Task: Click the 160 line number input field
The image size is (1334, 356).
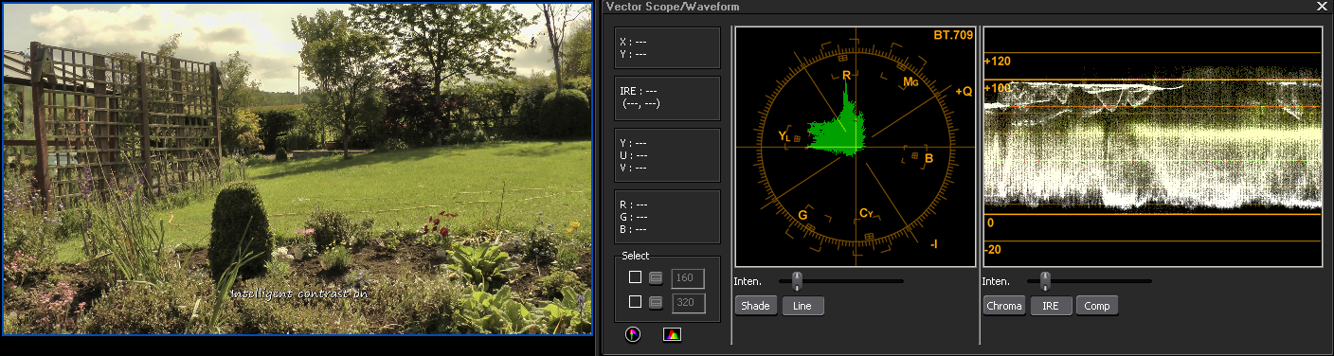Action: coord(688,278)
